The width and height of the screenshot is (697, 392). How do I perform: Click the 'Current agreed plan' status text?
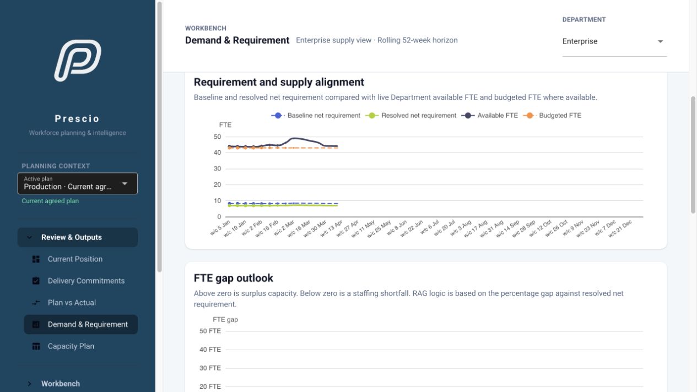coord(50,201)
